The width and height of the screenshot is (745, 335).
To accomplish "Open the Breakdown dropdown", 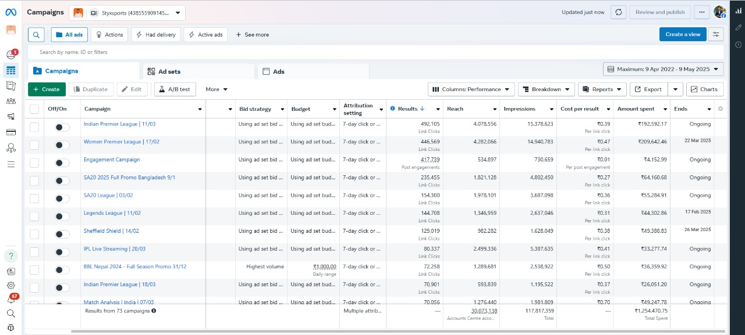I will tap(546, 89).
